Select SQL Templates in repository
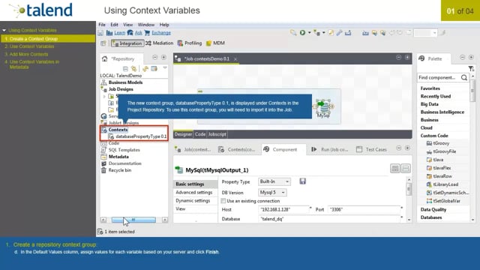Image resolution: width=480 pixels, height=270 pixels. 124,150
